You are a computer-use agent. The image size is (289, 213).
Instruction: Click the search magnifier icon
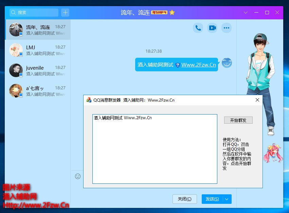[x=13, y=13]
